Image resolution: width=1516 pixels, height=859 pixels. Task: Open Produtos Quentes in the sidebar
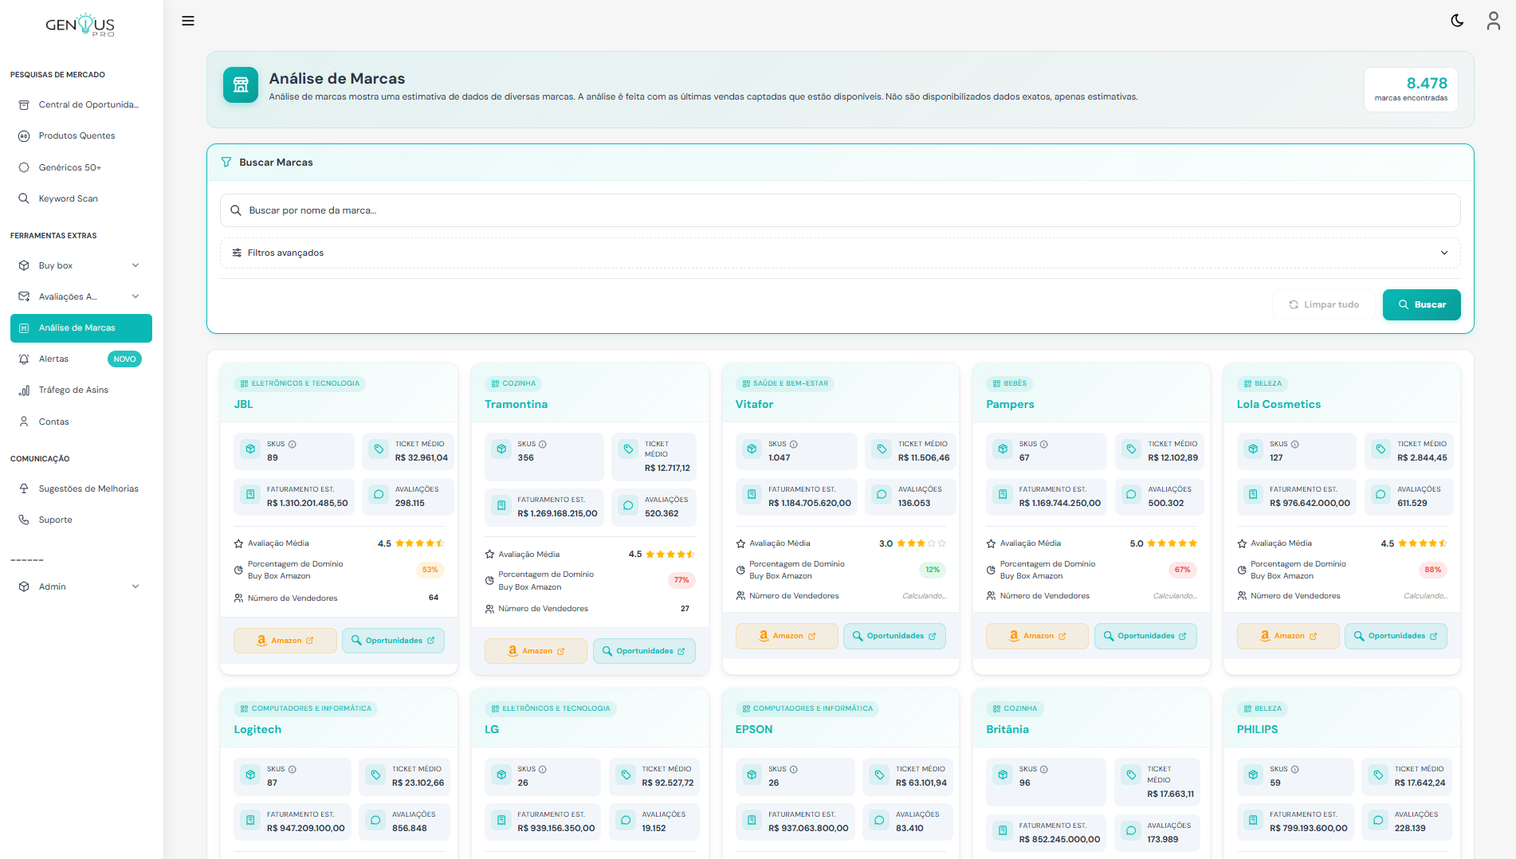click(x=77, y=136)
